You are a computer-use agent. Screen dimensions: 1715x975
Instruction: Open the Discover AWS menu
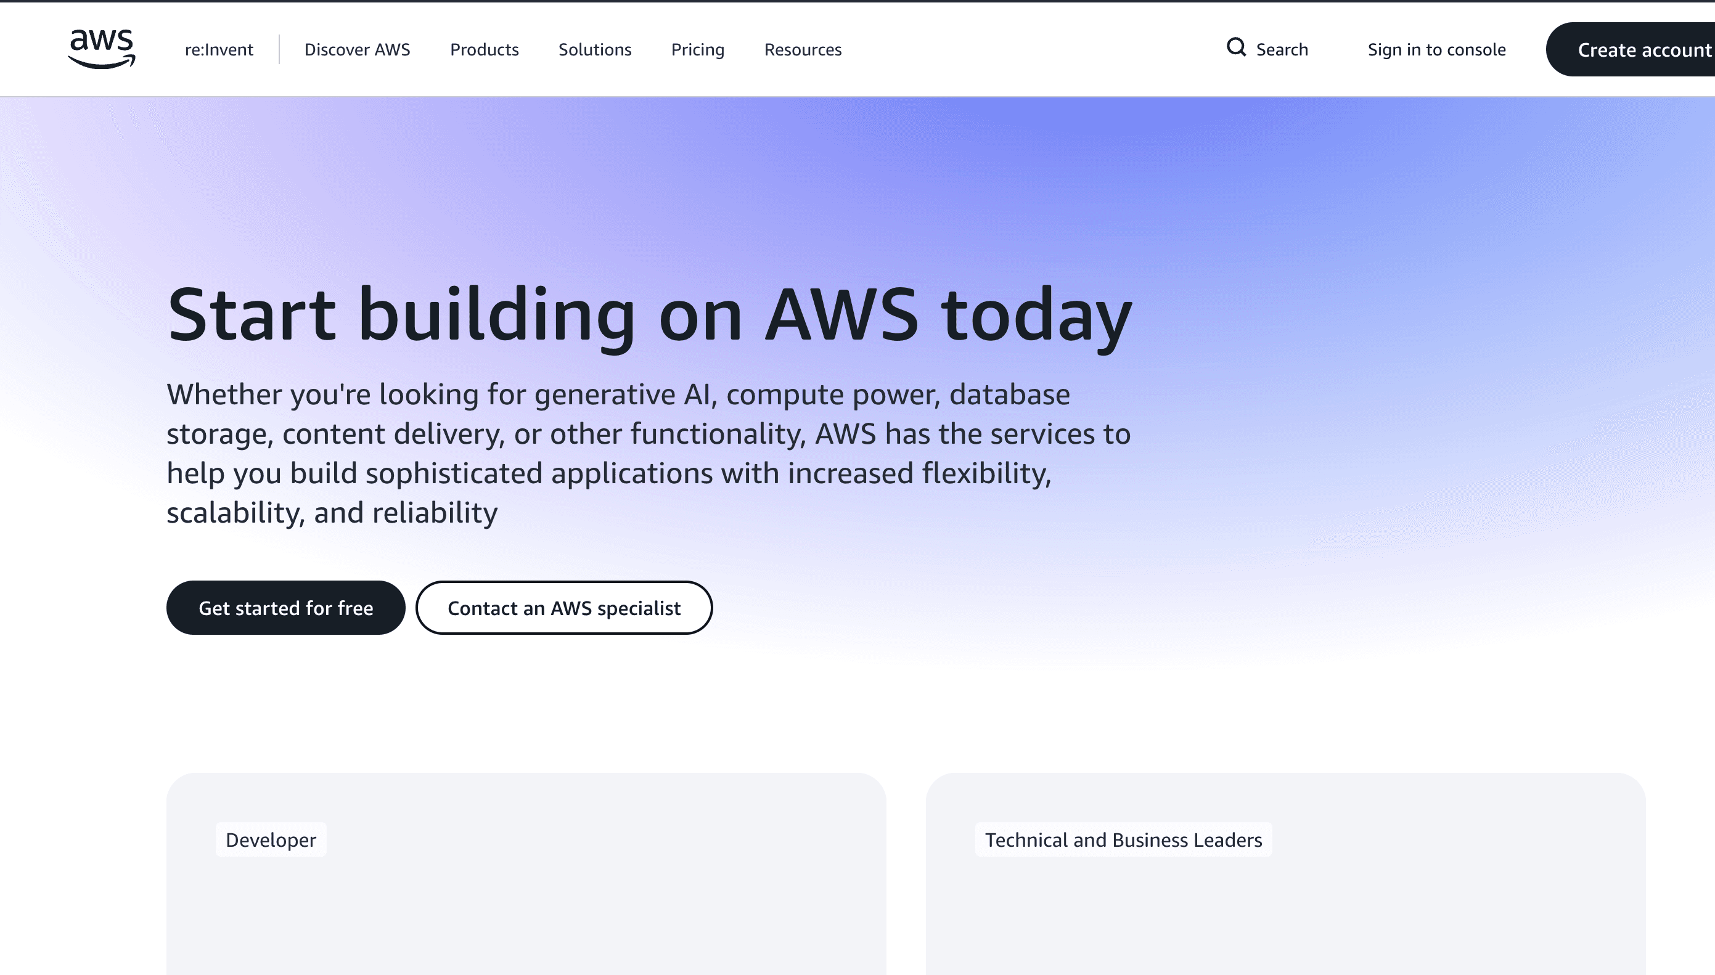point(357,49)
